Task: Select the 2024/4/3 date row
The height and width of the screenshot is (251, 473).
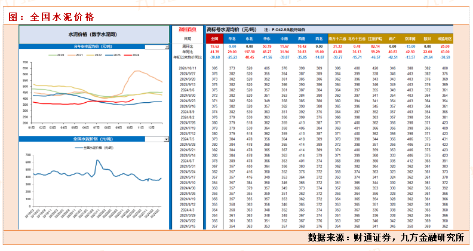Action: (188, 210)
